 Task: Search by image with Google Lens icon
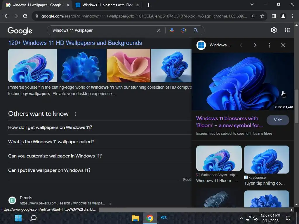click(x=183, y=30)
